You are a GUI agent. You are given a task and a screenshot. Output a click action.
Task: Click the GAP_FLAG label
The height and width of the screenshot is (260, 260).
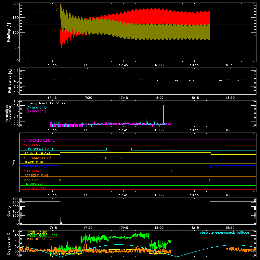(x=32, y=145)
